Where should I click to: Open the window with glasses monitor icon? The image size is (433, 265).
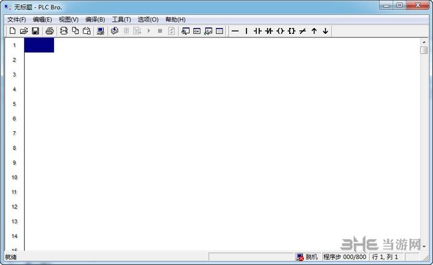point(209,31)
